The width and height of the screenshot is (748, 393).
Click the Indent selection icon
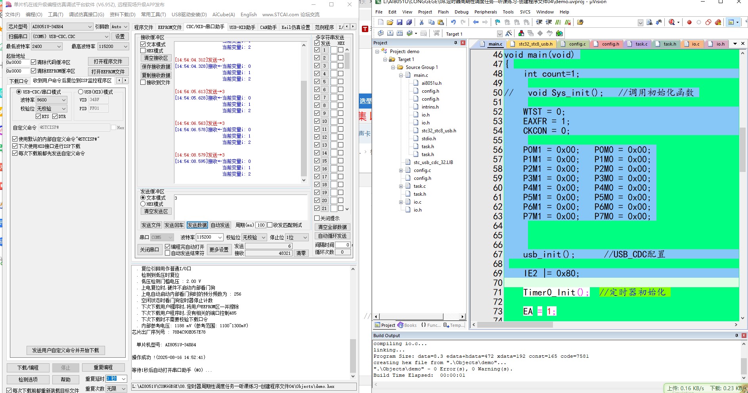click(x=539, y=22)
